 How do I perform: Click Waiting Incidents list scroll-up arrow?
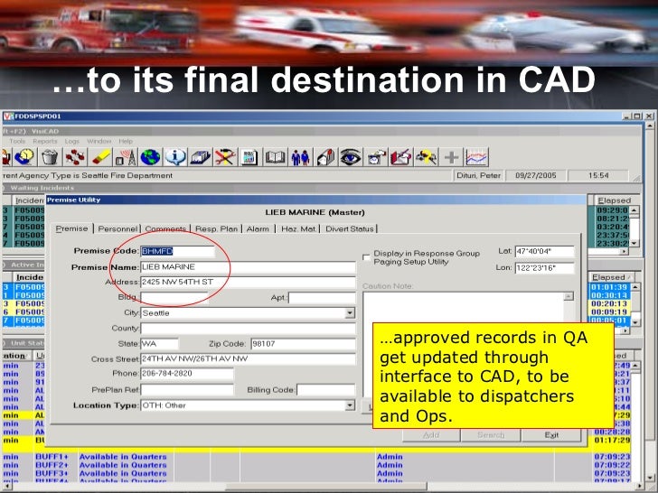point(634,210)
